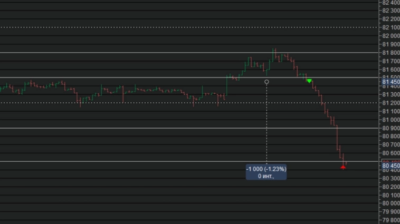Click the 80 800 value on price axis

click(x=391, y=137)
